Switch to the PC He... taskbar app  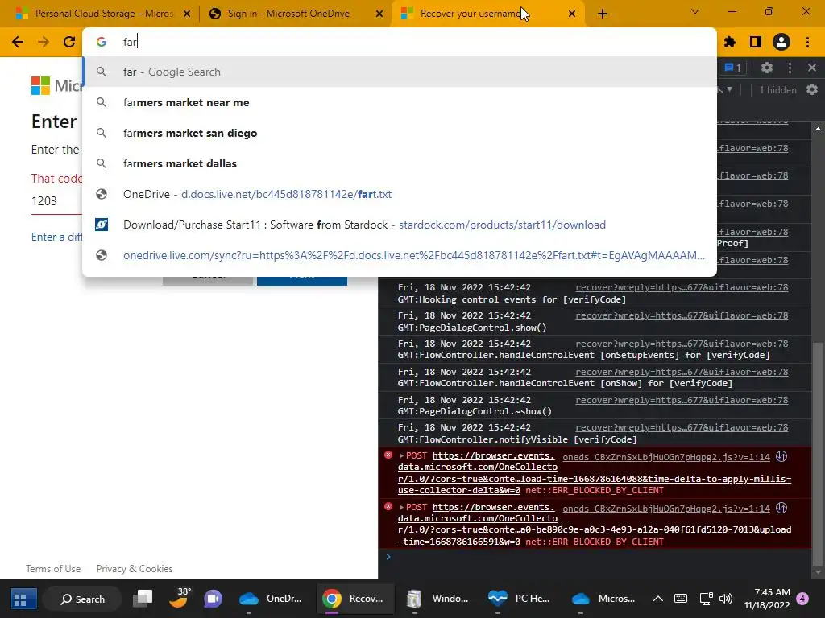(x=520, y=599)
